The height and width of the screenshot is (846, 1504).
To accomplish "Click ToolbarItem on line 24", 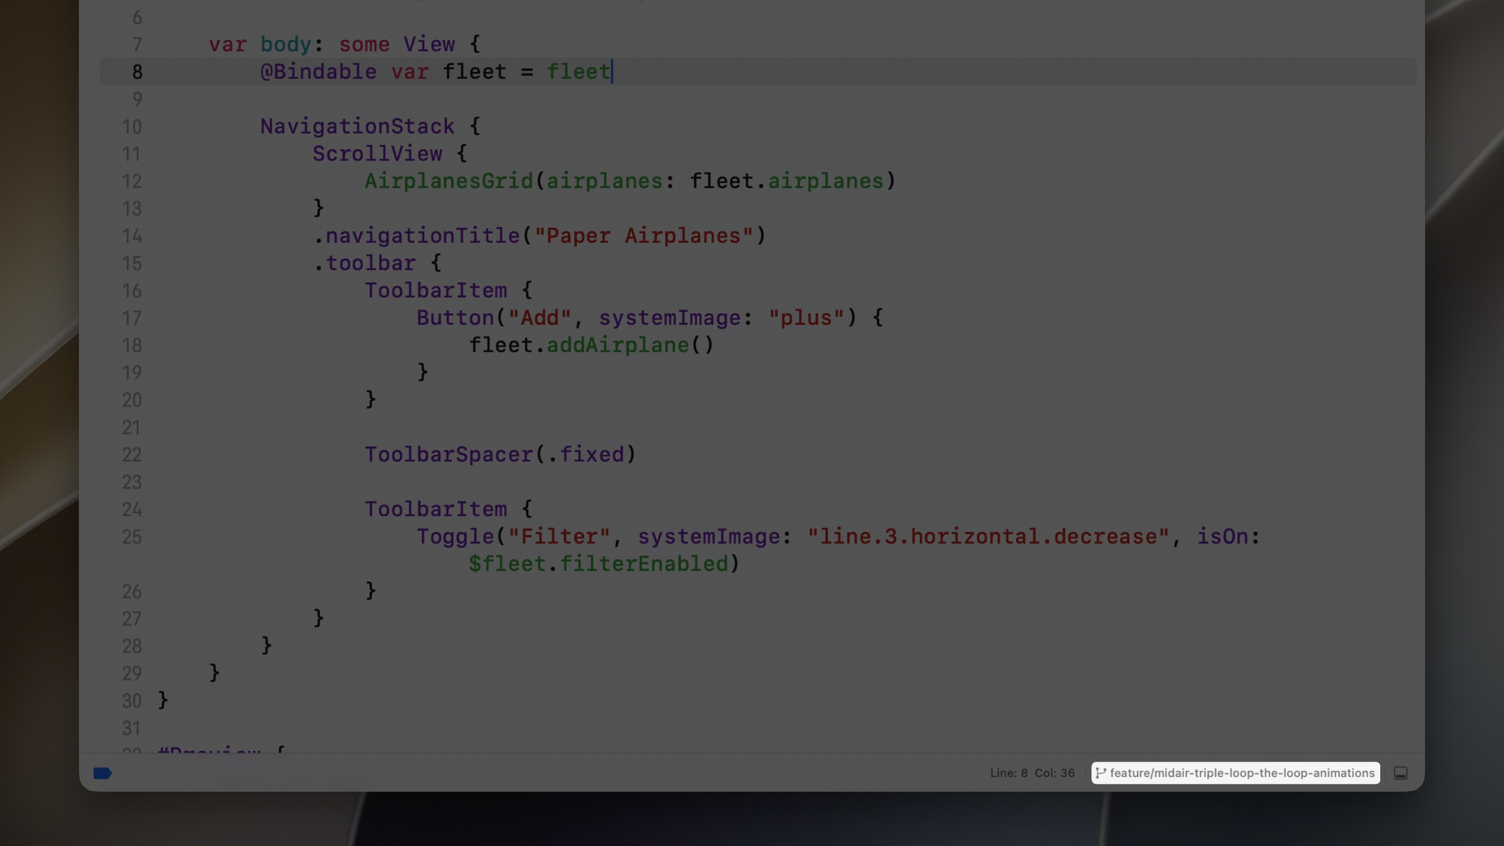I will 436,509.
